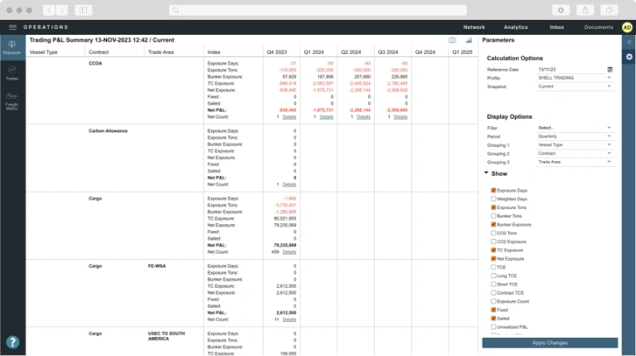
Task: Open the Inbox menu
Action: [556, 27]
